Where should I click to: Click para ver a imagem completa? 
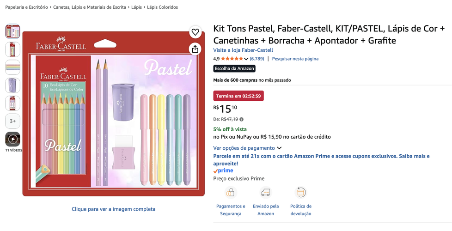(x=114, y=209)
